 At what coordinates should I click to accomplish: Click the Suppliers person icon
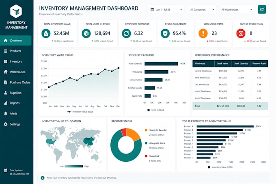6,93
